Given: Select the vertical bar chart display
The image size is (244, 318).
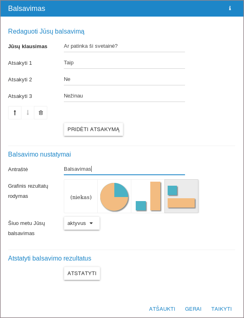Looking at the screenshot, I should point(148,197).
